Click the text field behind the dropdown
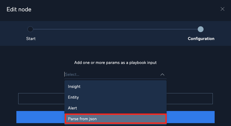231x126 pixels. [x=41, y=99]
